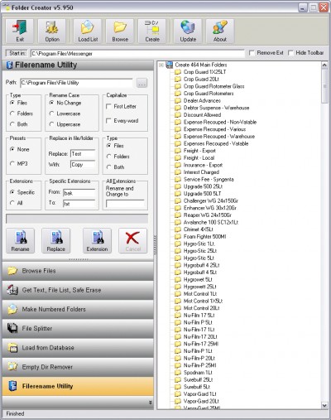The height and width of the screenshot is (420, 331).
Task: Click the Browse toolbar icon
Action: point(120,31)
